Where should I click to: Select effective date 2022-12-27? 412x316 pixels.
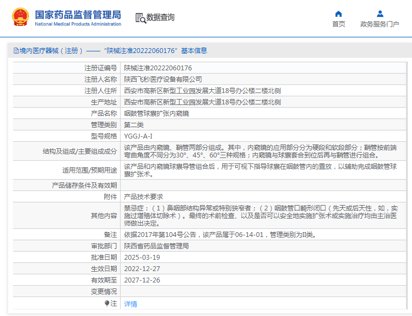(x=142, y=269)
